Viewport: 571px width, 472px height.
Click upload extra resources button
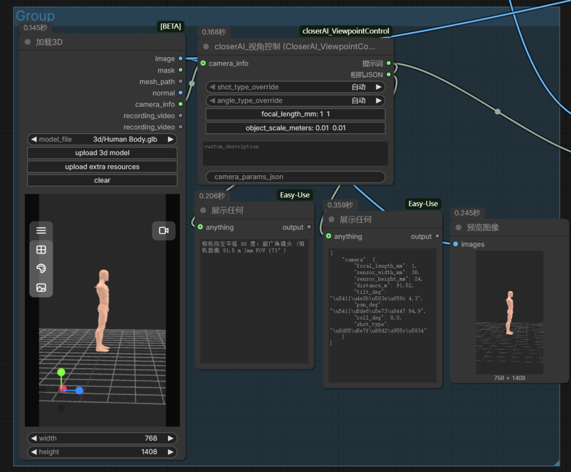coord(103,167)
